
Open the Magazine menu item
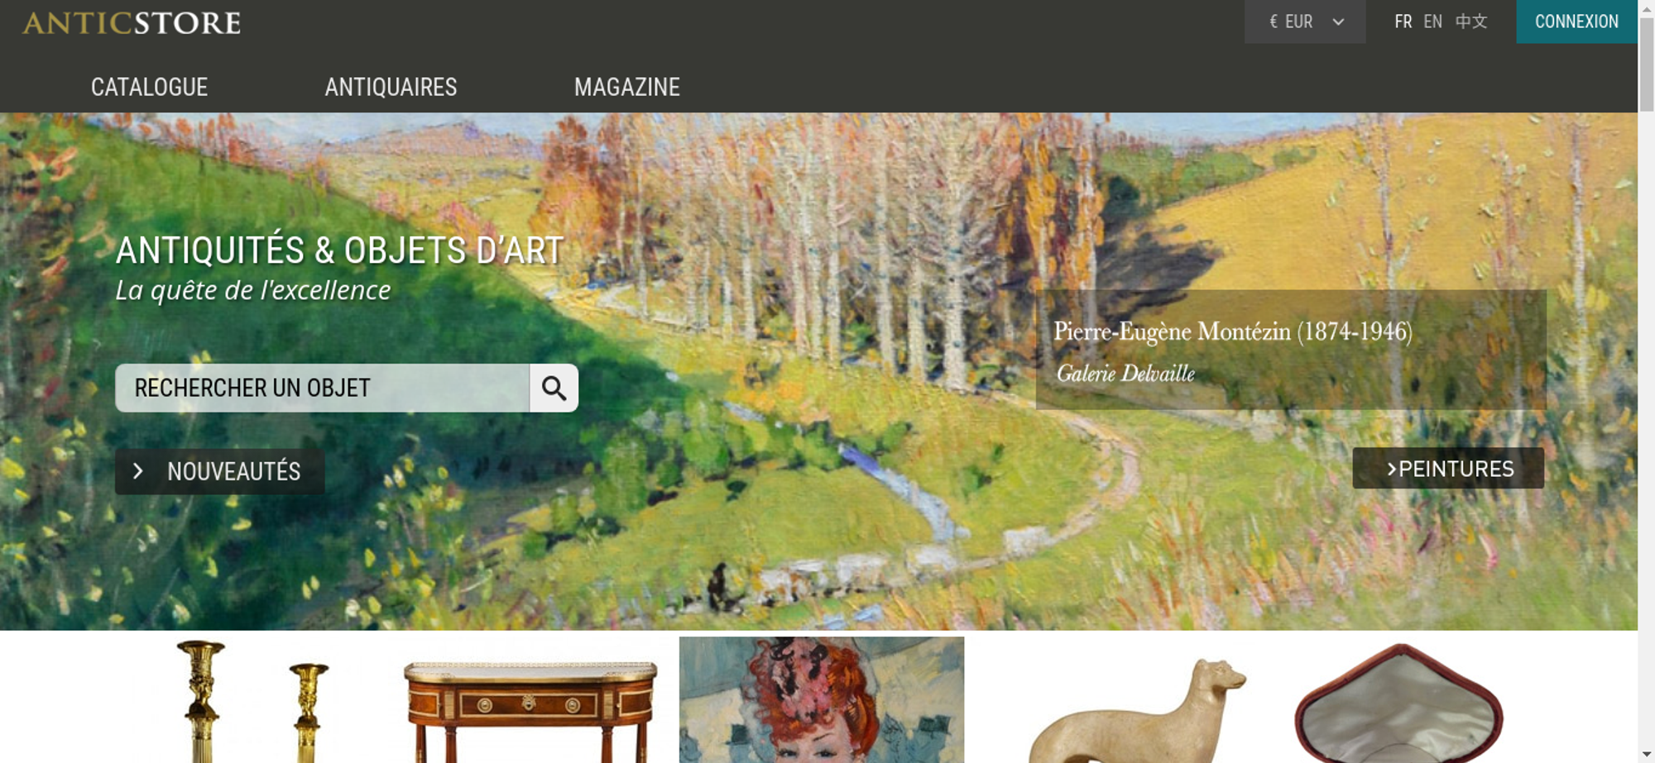coord(627,87)
